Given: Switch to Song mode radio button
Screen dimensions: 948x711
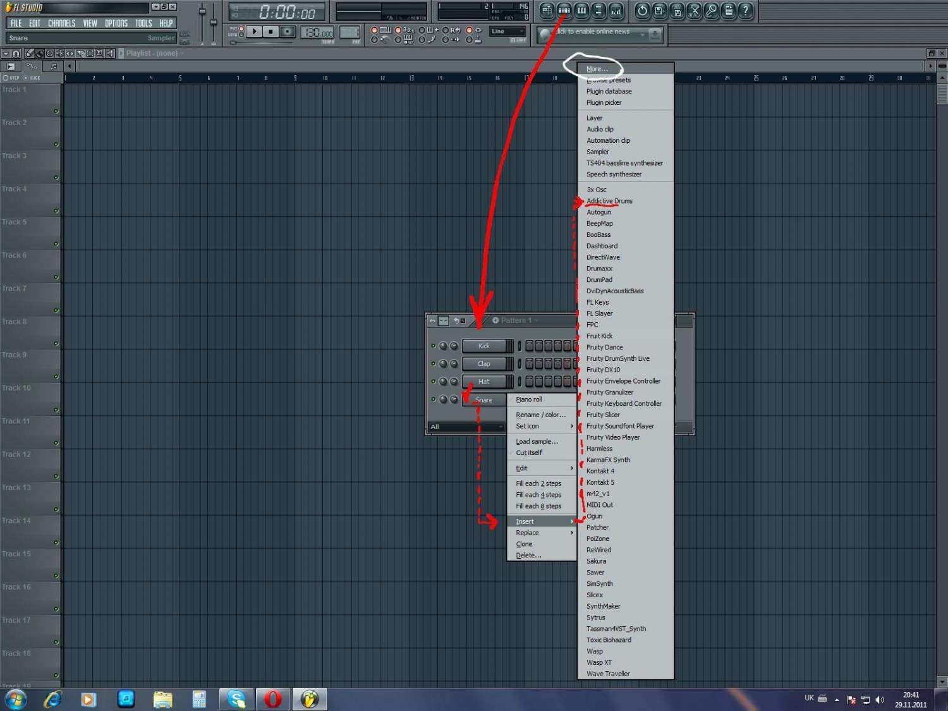Looking at the screenshot, I should (241, 35).
